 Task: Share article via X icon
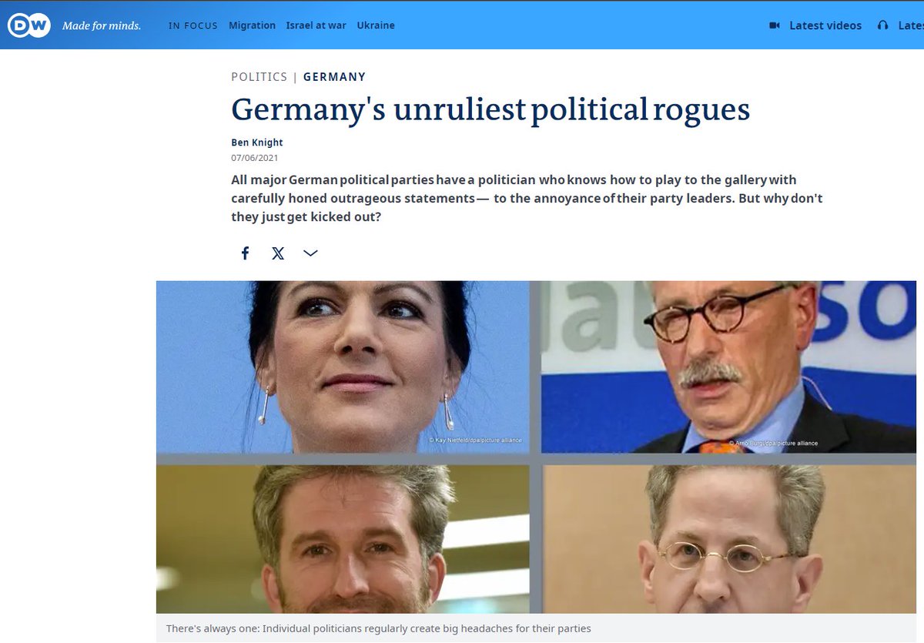click(x=278, y=253)
